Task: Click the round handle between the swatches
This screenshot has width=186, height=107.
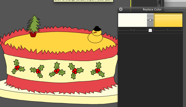Action: click(x=150, y=20)
